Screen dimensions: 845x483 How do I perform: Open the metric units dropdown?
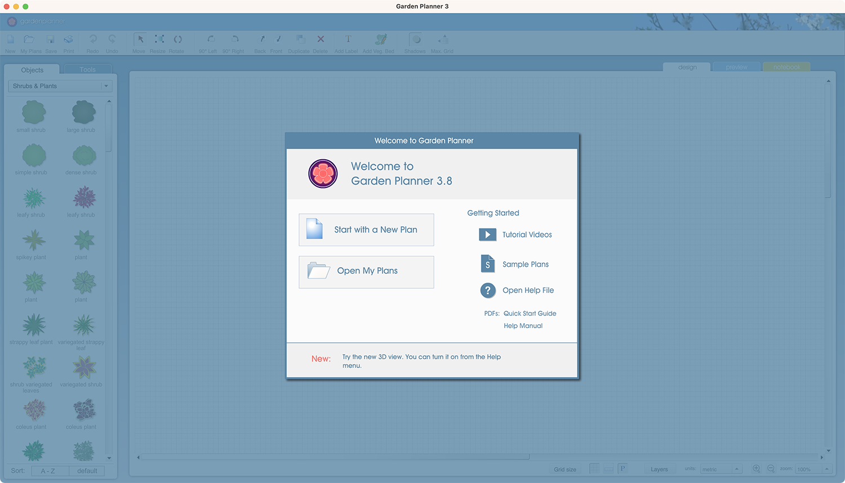721,469
